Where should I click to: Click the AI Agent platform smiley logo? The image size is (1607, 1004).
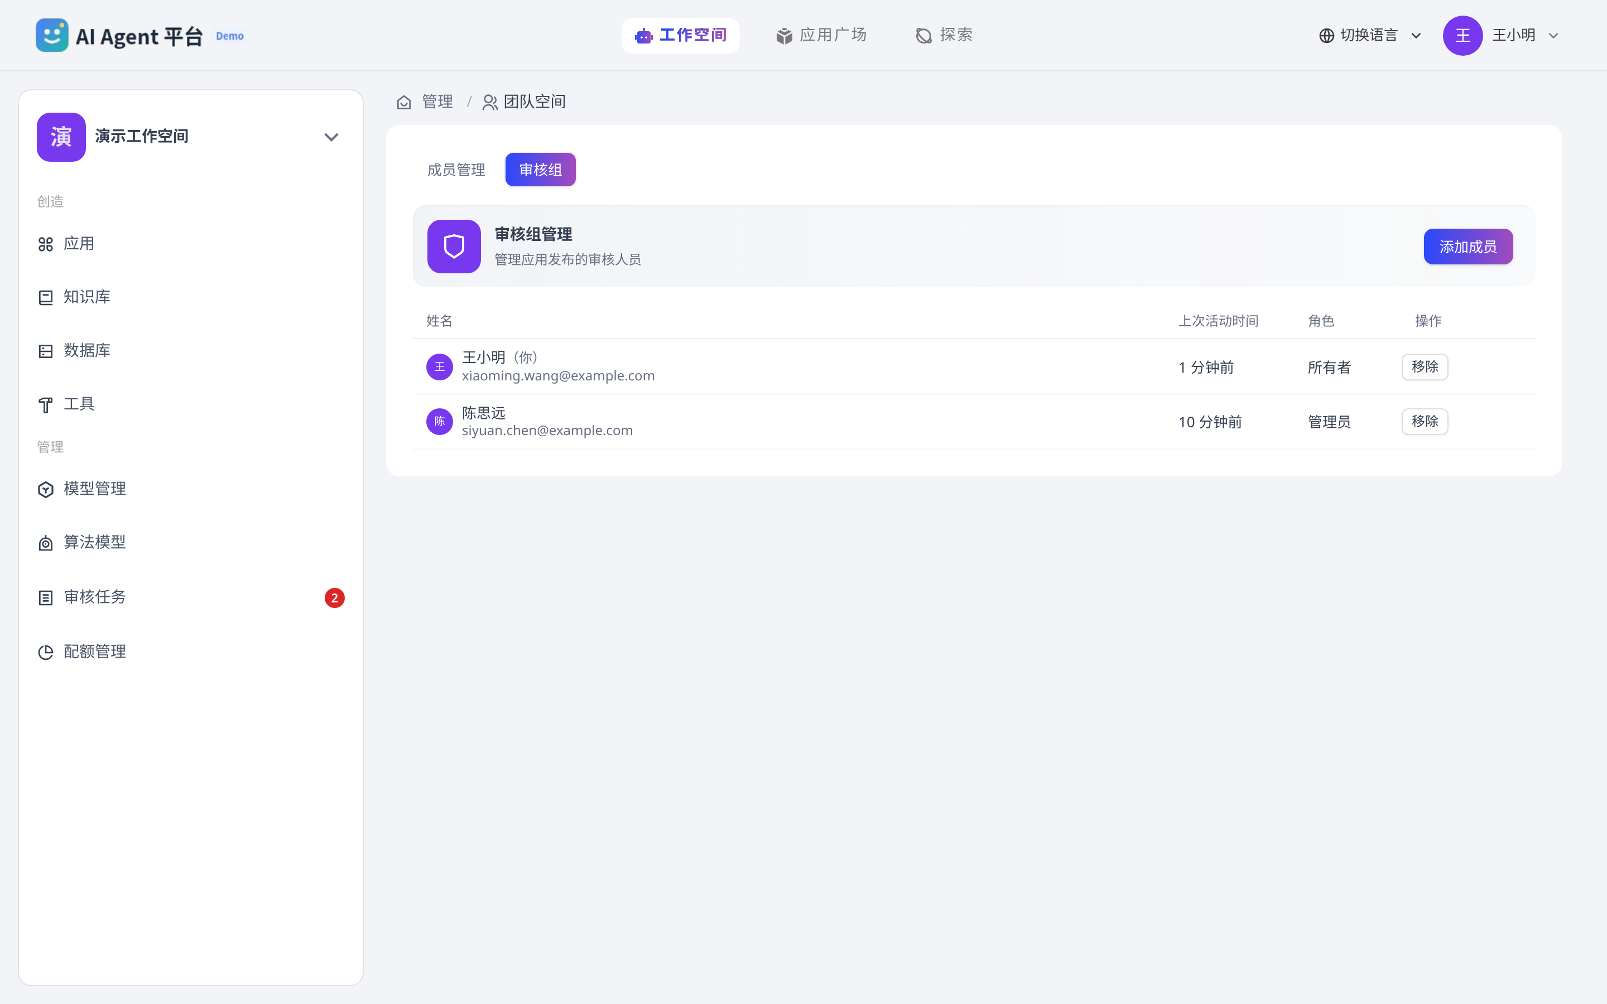tap(52, 35)
